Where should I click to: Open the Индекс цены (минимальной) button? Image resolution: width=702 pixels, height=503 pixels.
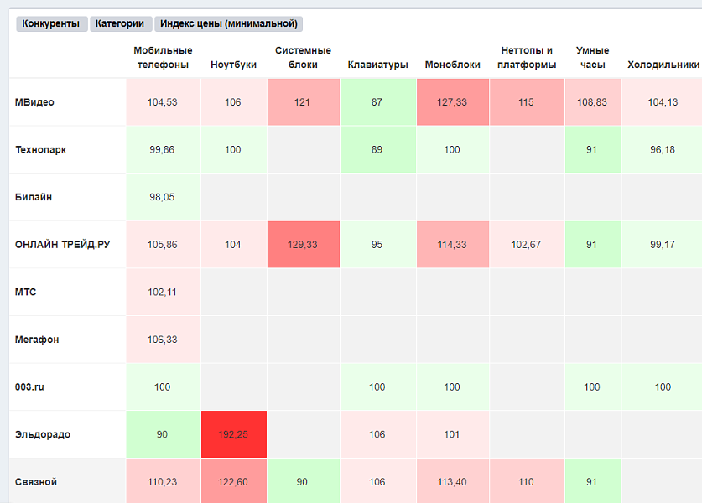(x=229, y=24)
